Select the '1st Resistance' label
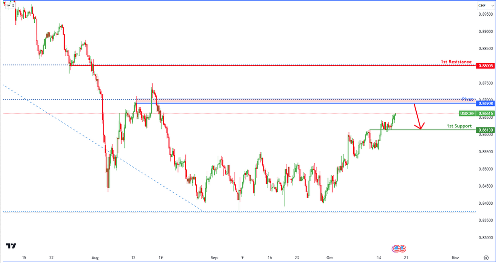Viewport: 496px width, 263px height. pos(456,62)
